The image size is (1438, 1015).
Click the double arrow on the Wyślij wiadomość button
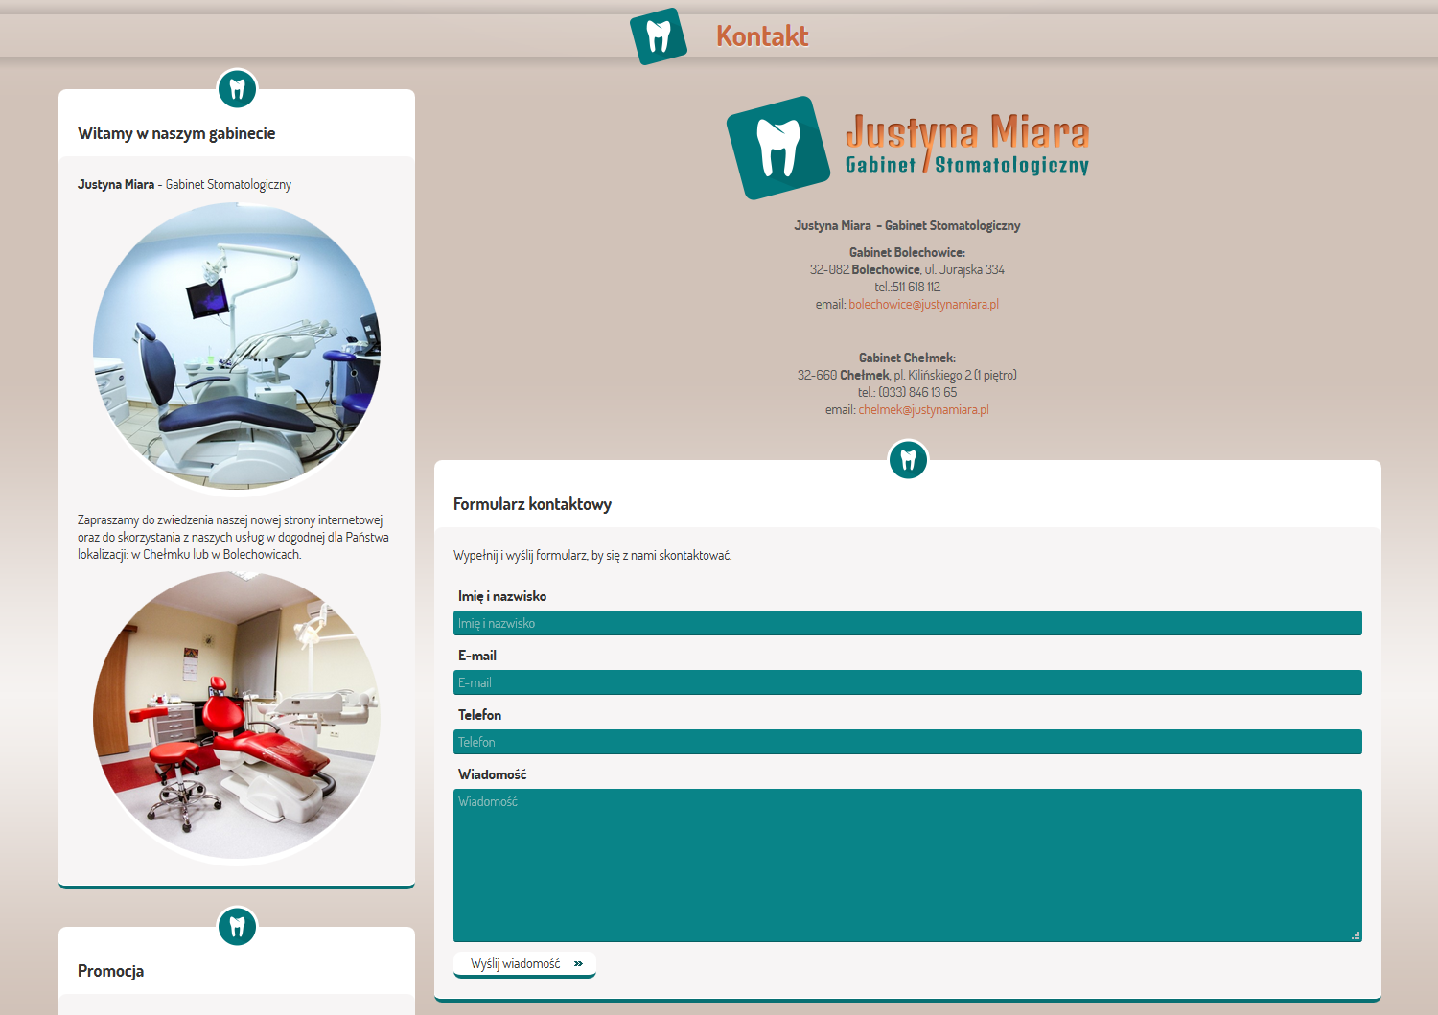tap(578, 964)
